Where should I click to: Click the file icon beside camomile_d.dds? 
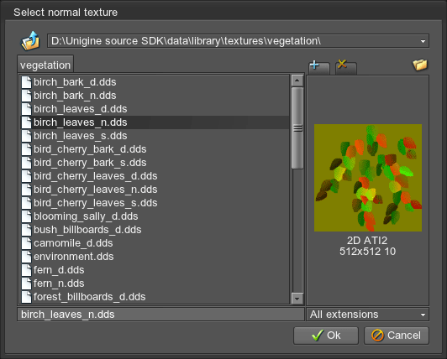tap(27, 243)
